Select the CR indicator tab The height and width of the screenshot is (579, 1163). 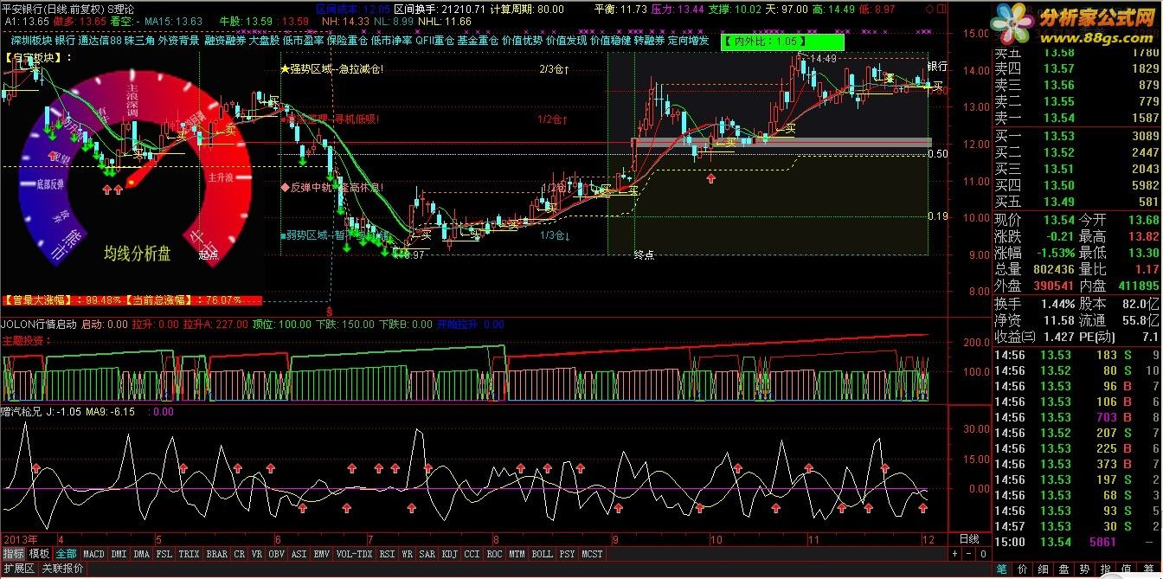240,554
